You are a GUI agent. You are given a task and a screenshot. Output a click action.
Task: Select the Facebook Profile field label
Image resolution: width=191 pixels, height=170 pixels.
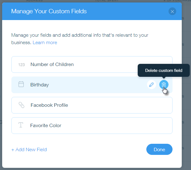(49, 105)
